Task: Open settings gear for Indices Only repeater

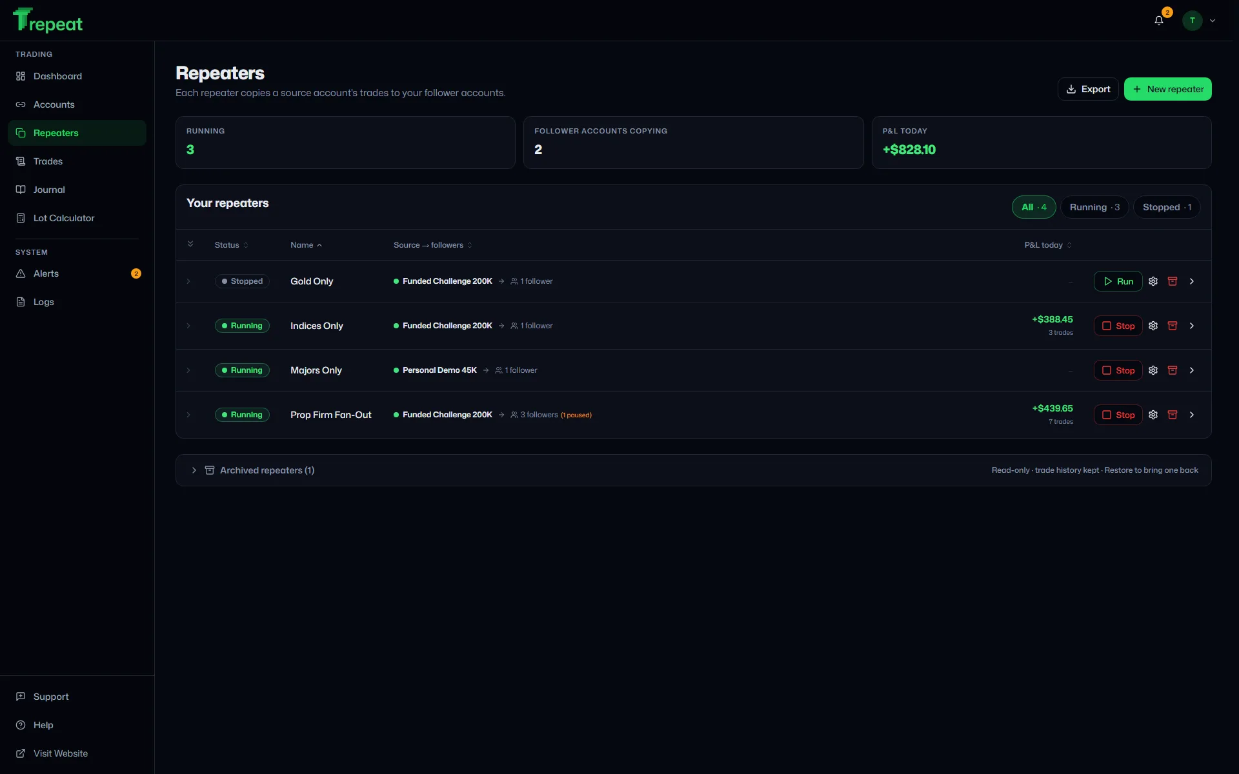Action: click(x=1153, y=326)
